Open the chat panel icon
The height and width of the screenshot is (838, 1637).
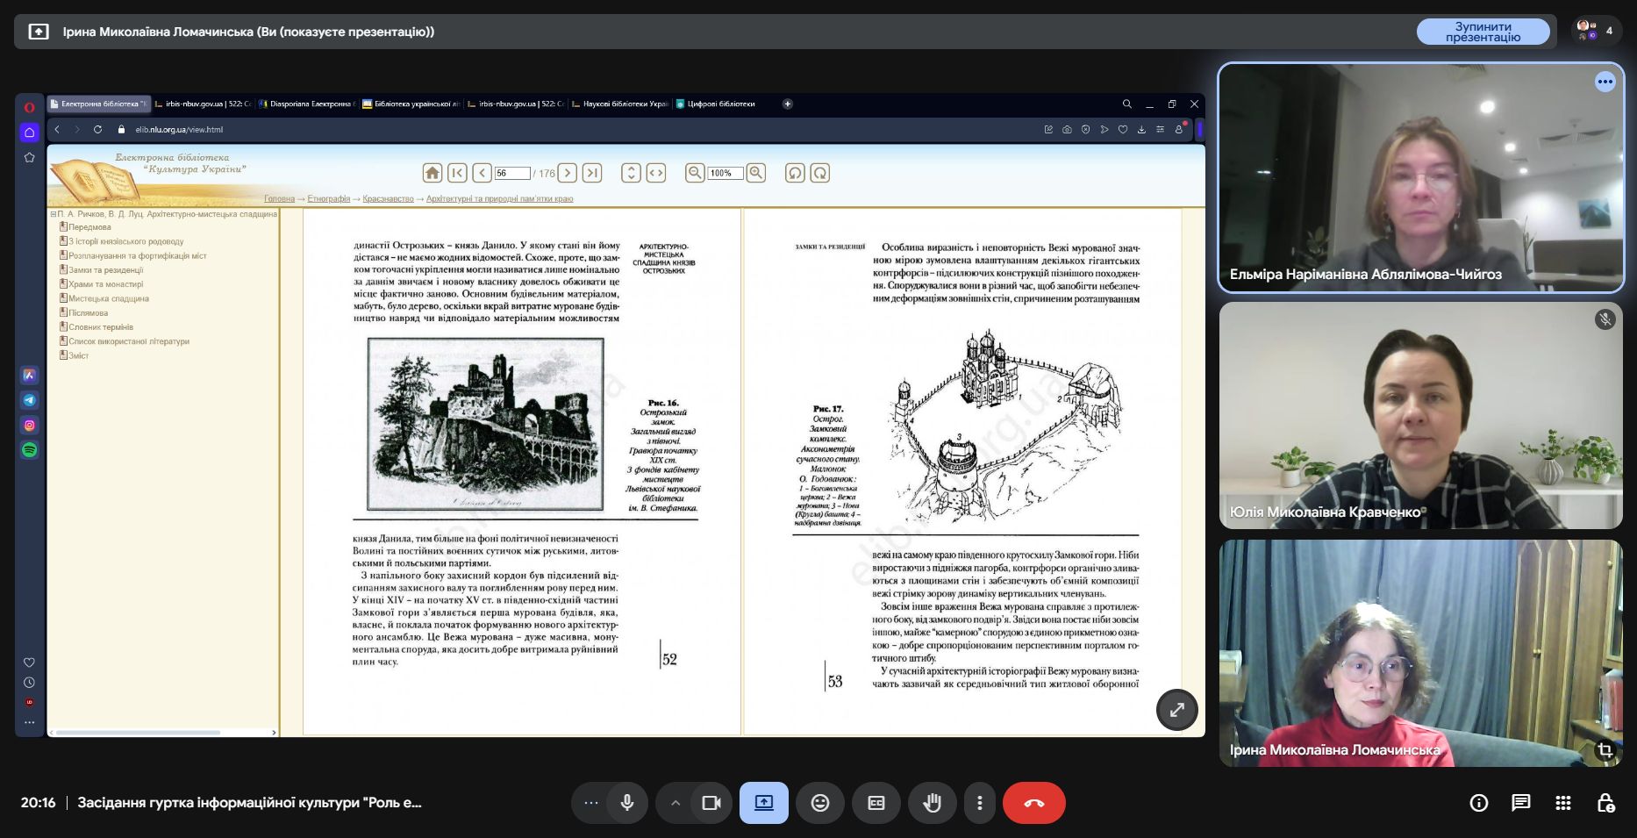(x=1520, y=803)
